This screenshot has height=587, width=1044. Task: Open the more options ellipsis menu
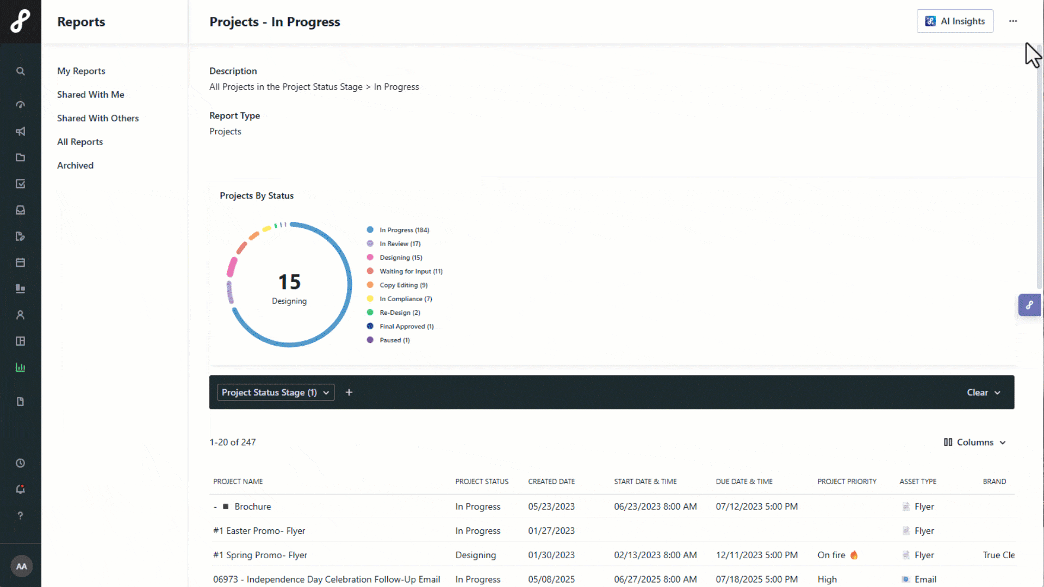[1013, 21]
